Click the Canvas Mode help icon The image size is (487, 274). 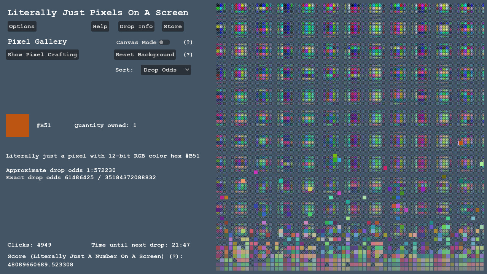(x=188, y=42)
